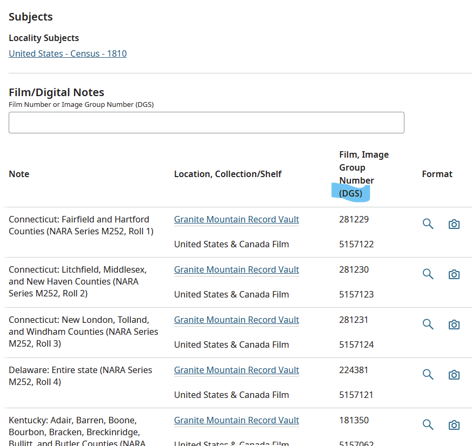
Task: Click the search icon for film 281231
Action: [x=428, y=325]
